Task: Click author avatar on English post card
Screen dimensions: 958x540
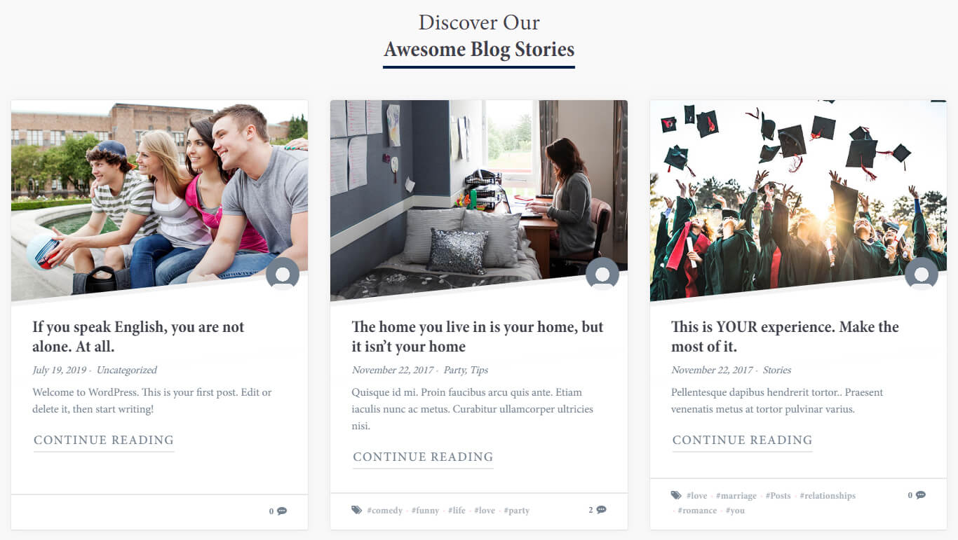Action: click(x=283, y=274)
